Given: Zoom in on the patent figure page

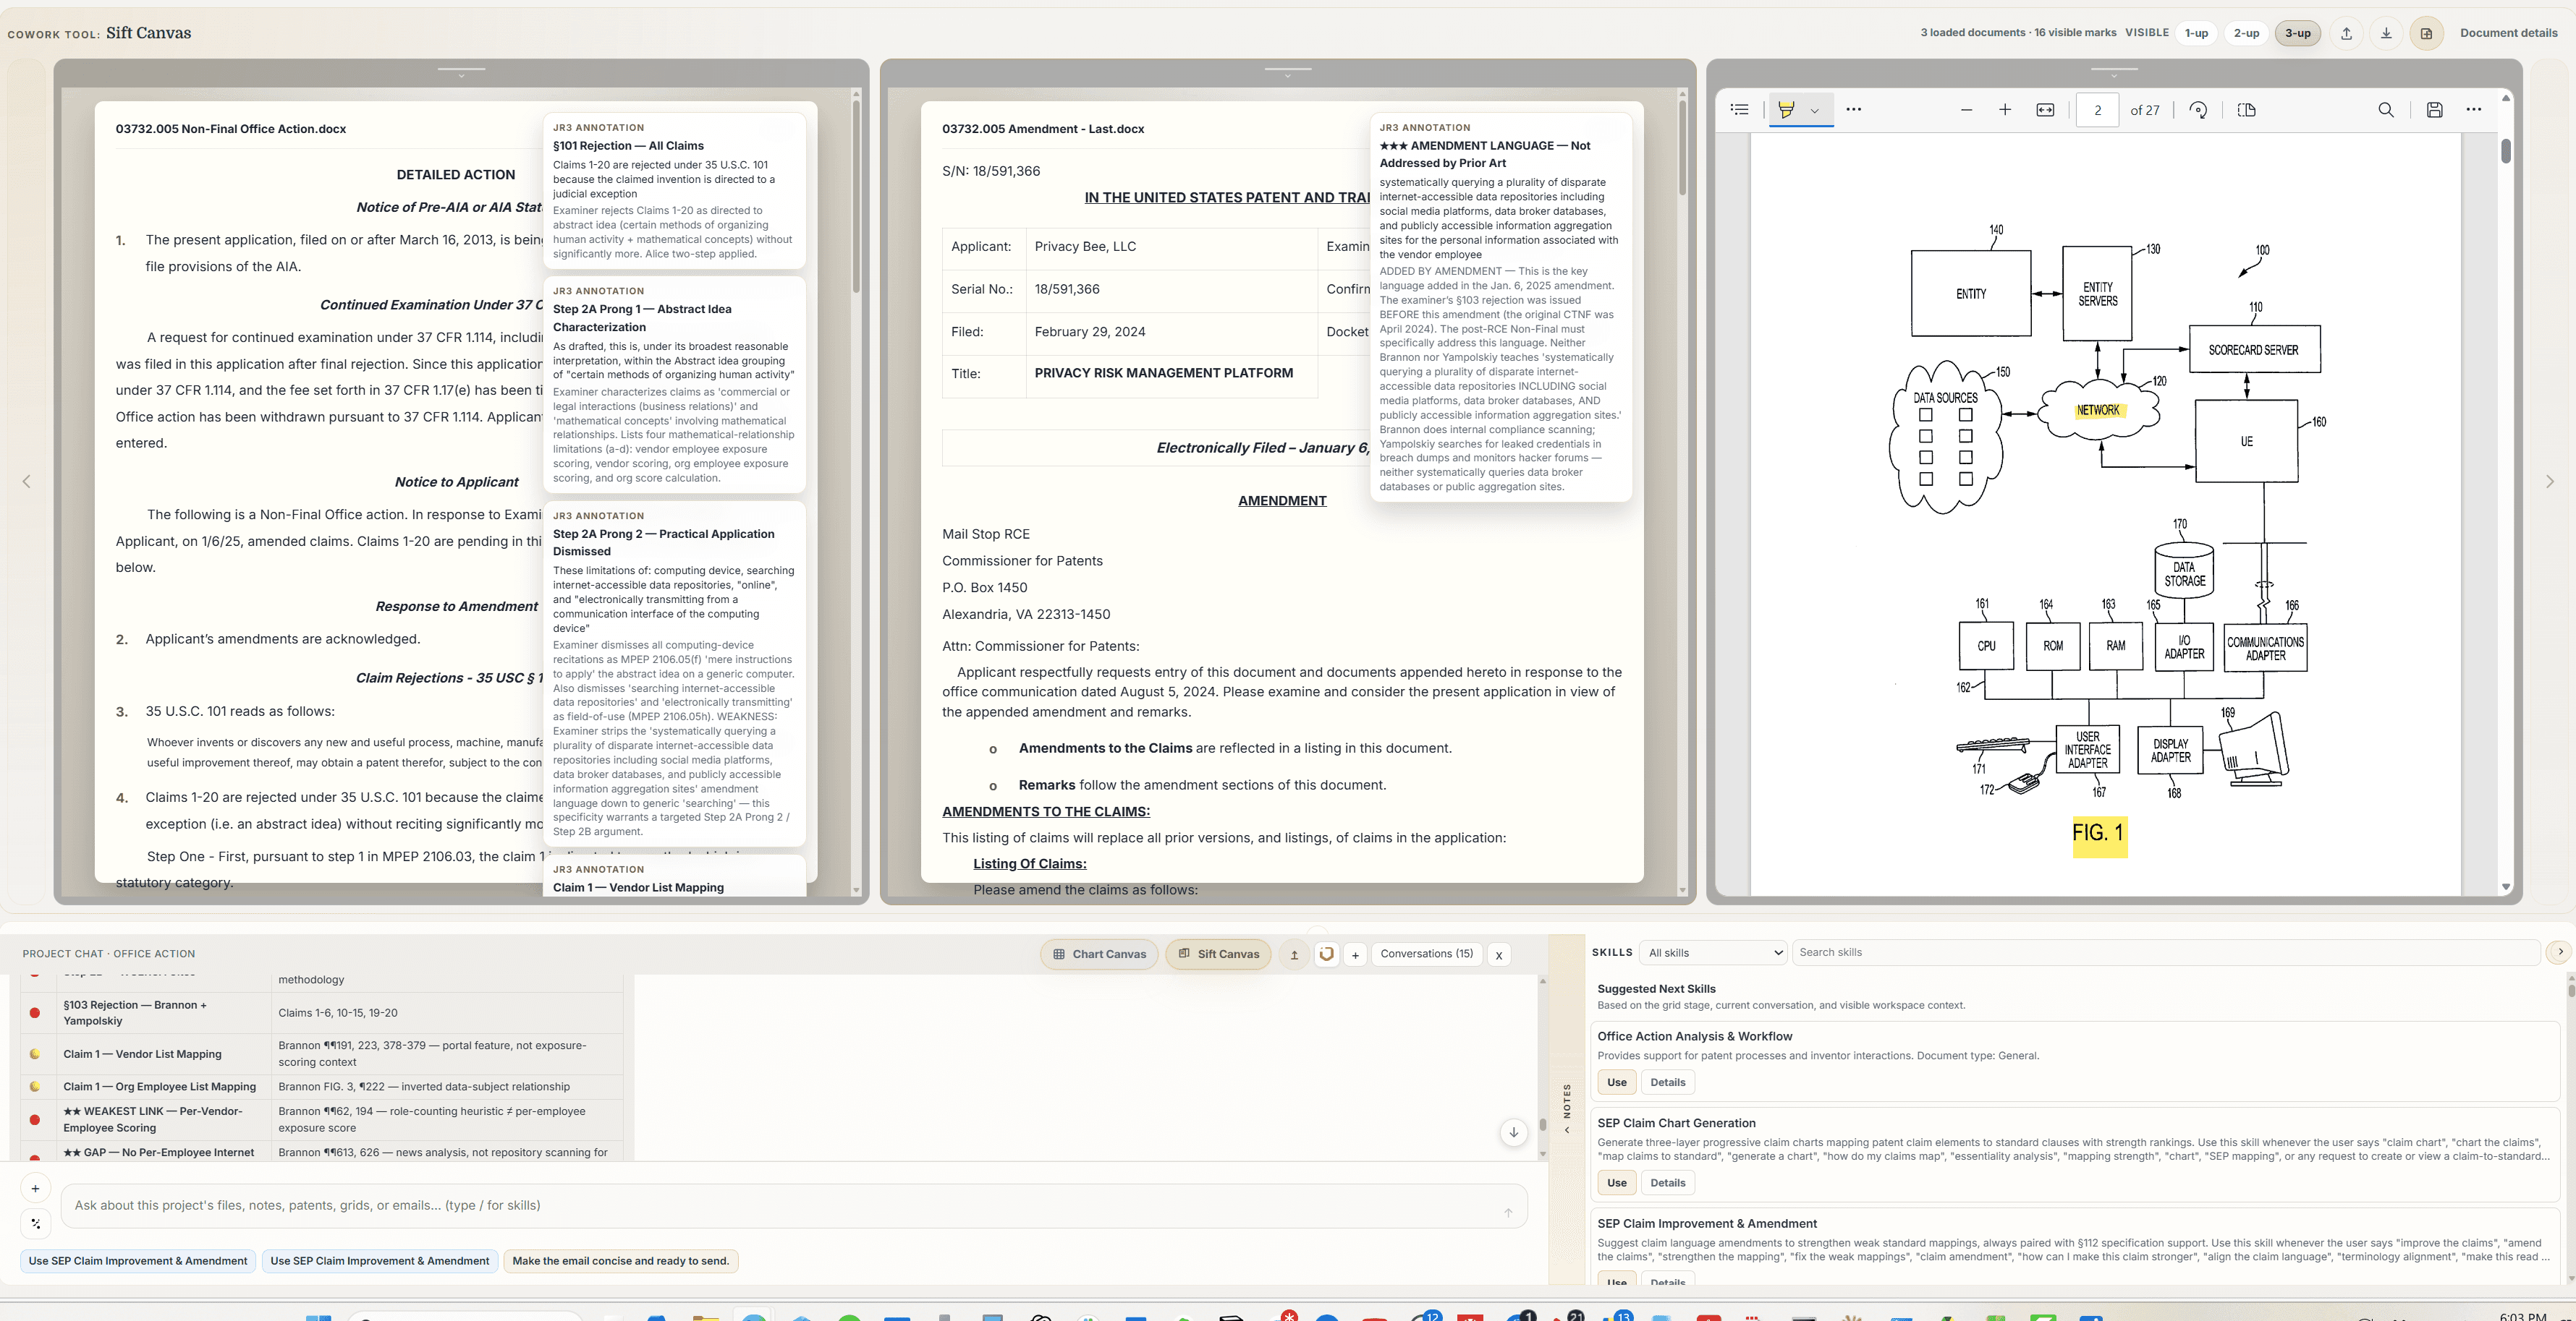Looking at the screenshot, I should click(x=2004, y=110).
